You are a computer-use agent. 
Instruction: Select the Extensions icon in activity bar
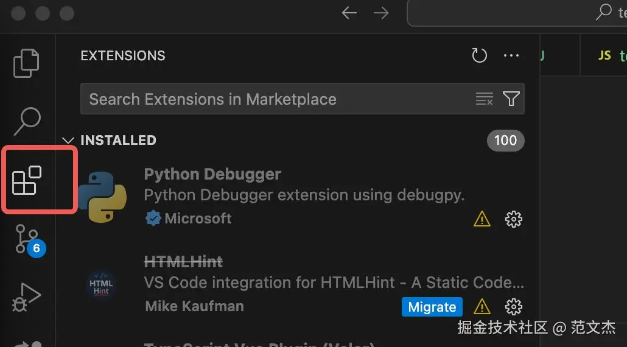27,180
